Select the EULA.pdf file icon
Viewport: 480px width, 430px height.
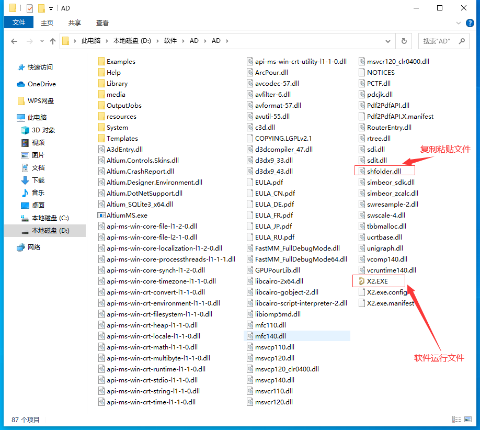tap(250, 182)
